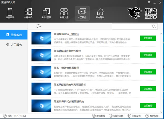This screenshot has width=164, height=119.
Task: Open 微信客服 in the status bar
Action: click(98, 116)
